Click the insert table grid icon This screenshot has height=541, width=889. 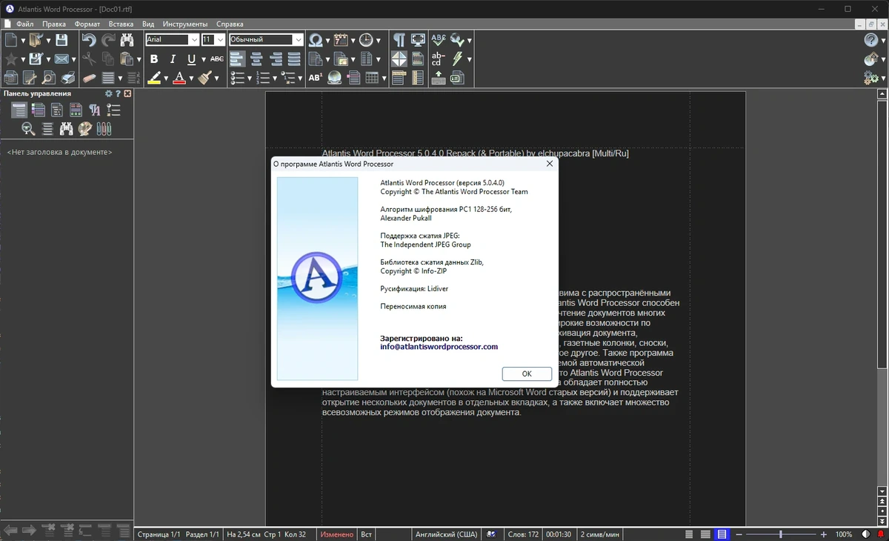click(372, 77)
